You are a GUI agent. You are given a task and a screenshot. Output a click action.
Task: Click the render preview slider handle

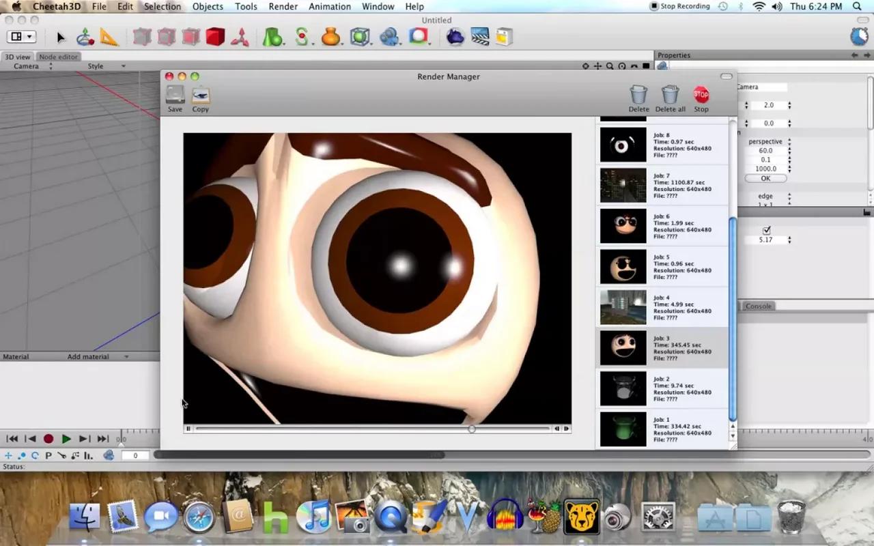coord(472,429)
